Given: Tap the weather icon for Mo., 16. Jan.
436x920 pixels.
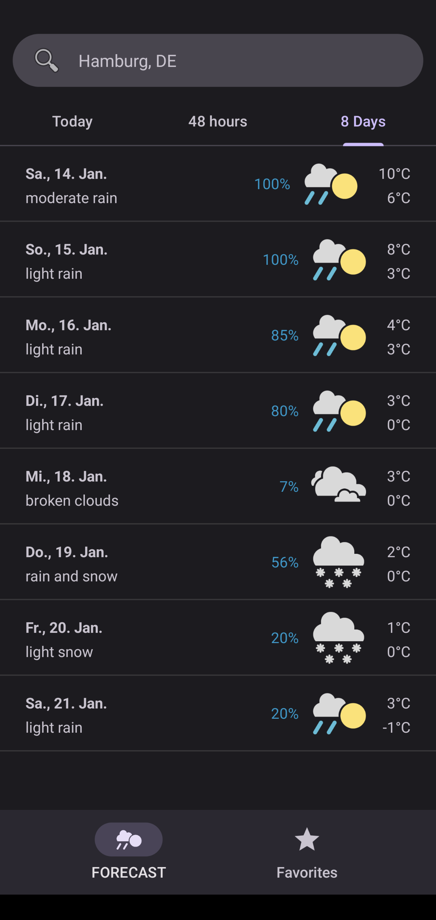Looking at the screenshot, I should (339, 336).
